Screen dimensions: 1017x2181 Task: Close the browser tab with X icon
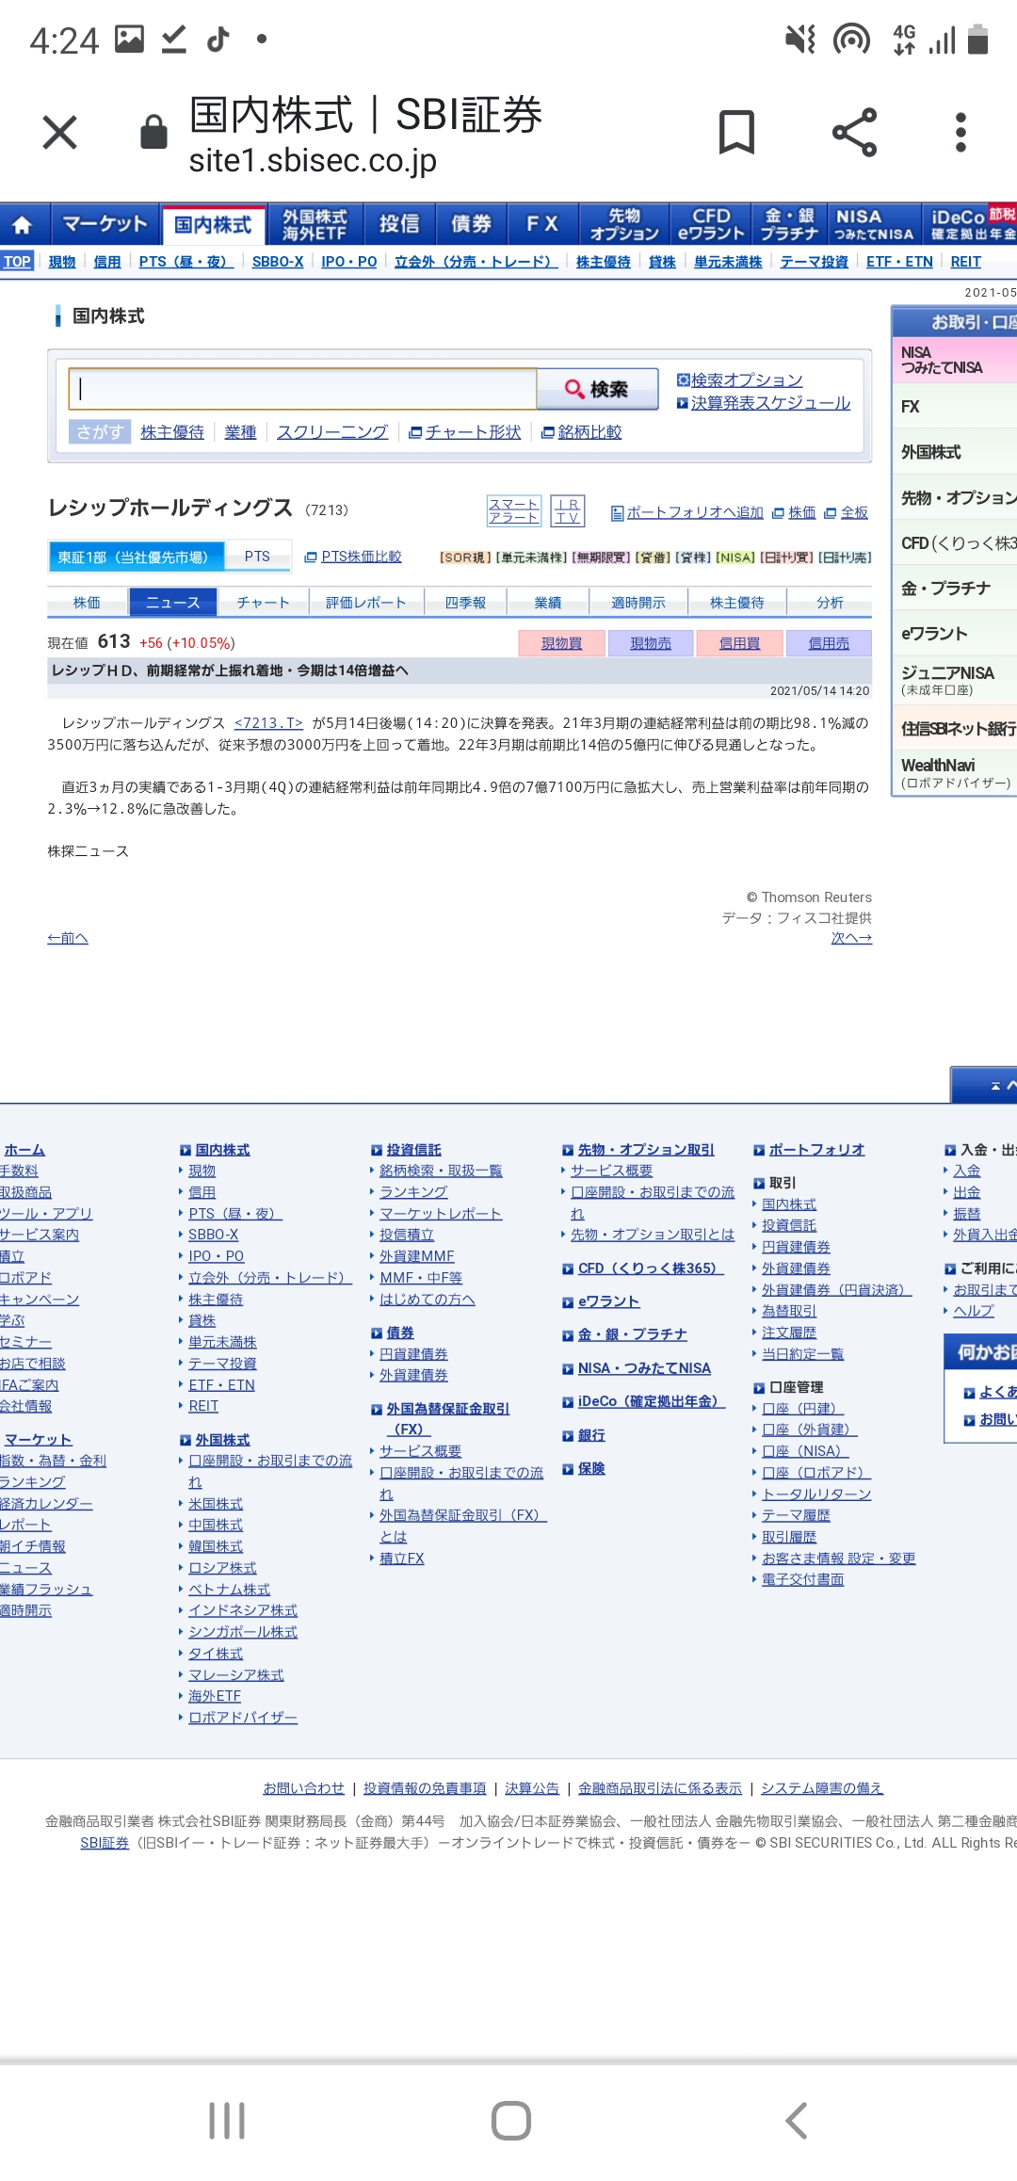coord(59,133)
